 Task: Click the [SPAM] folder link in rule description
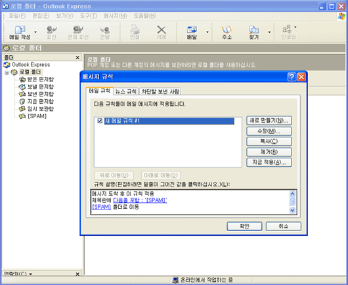tap(101, 207)
